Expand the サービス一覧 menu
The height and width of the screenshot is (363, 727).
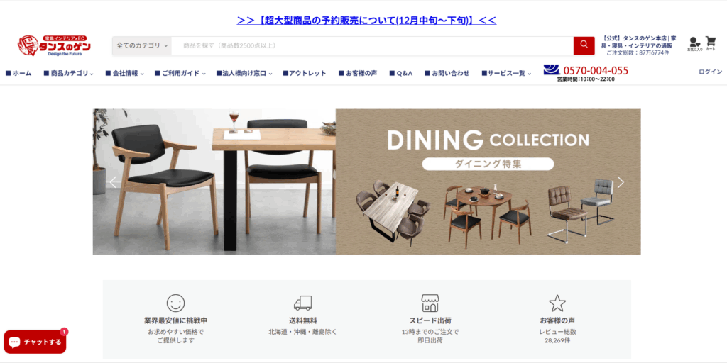coord(506,73)
